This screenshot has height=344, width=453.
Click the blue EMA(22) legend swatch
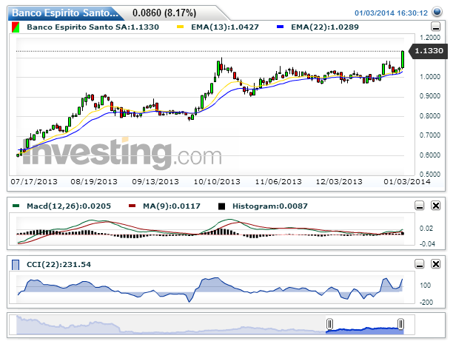(x=280, y=27)
